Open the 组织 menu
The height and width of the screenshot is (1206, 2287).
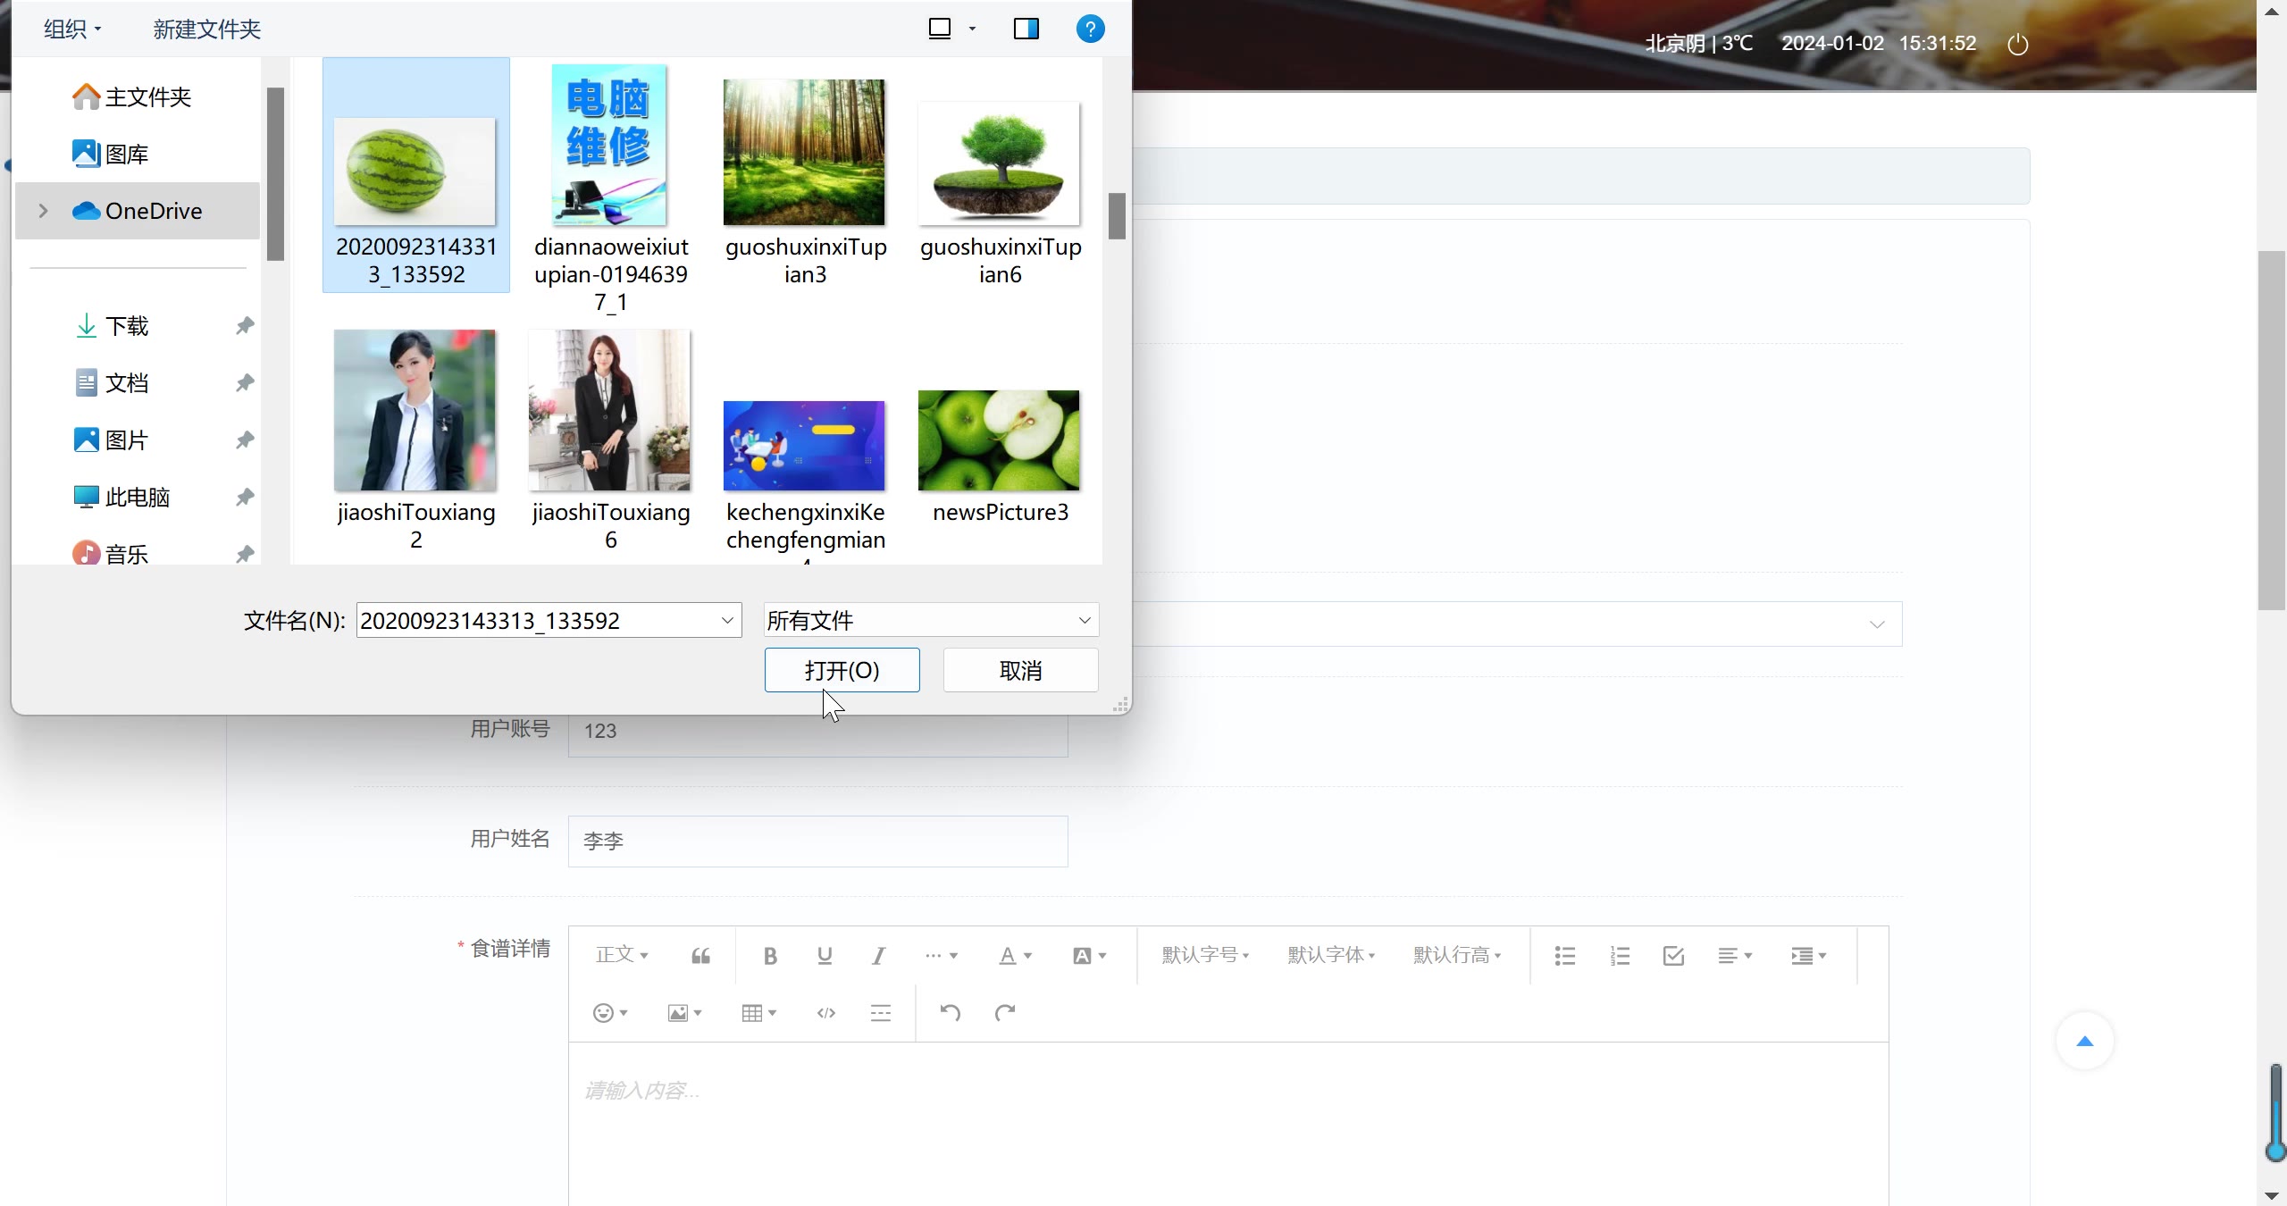point(72,29)
